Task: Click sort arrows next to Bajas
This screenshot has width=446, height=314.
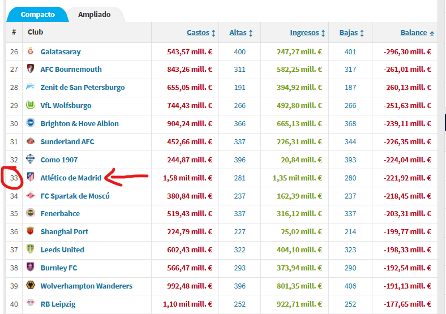Action: (x=362, y=33)
